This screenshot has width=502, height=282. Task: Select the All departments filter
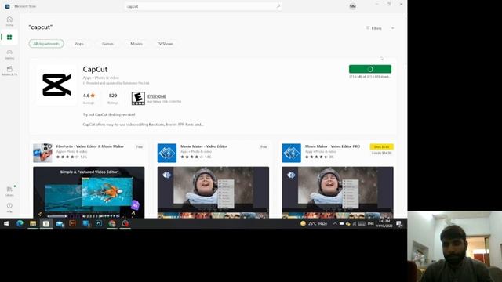tap(46, 44)
